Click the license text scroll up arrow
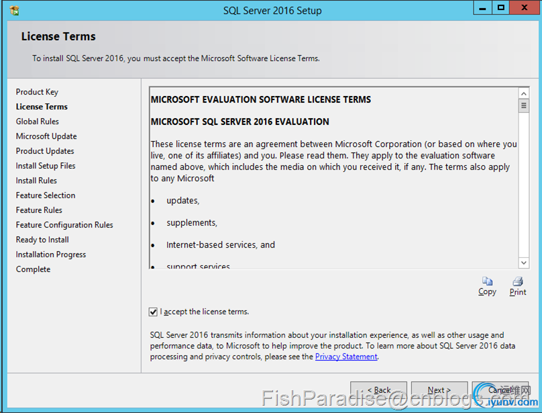The height and width of the screenshot is (413, 542). 524,93
